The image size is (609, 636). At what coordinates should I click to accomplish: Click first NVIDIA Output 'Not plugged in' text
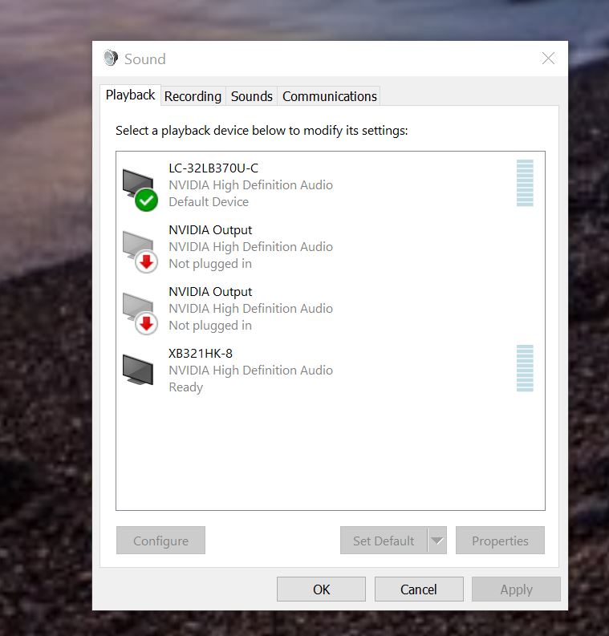click(x=210, y=264)
